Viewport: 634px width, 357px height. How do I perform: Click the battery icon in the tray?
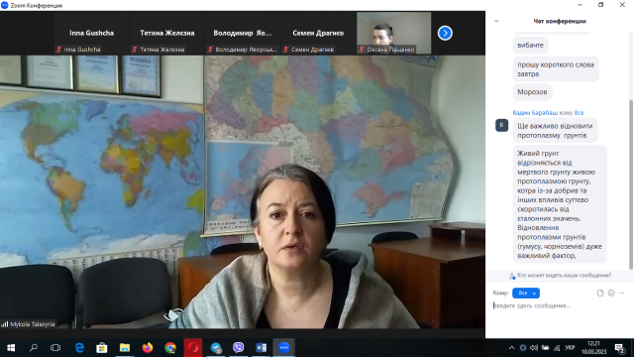tap(545, 348)
